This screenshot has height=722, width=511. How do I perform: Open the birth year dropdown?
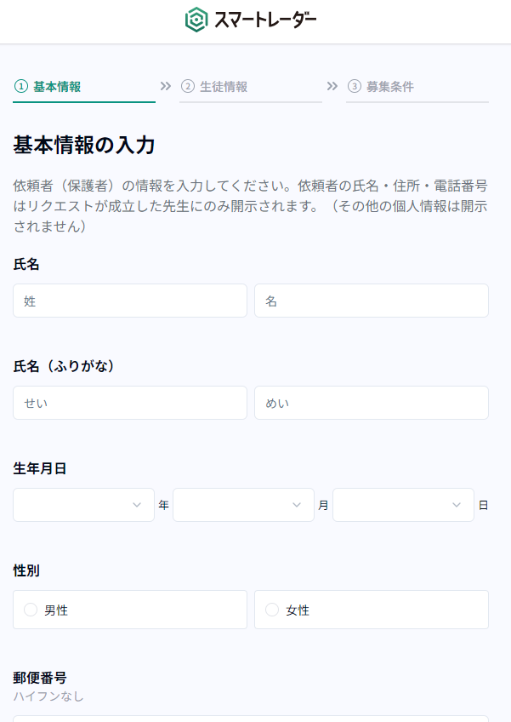[83, 505]
